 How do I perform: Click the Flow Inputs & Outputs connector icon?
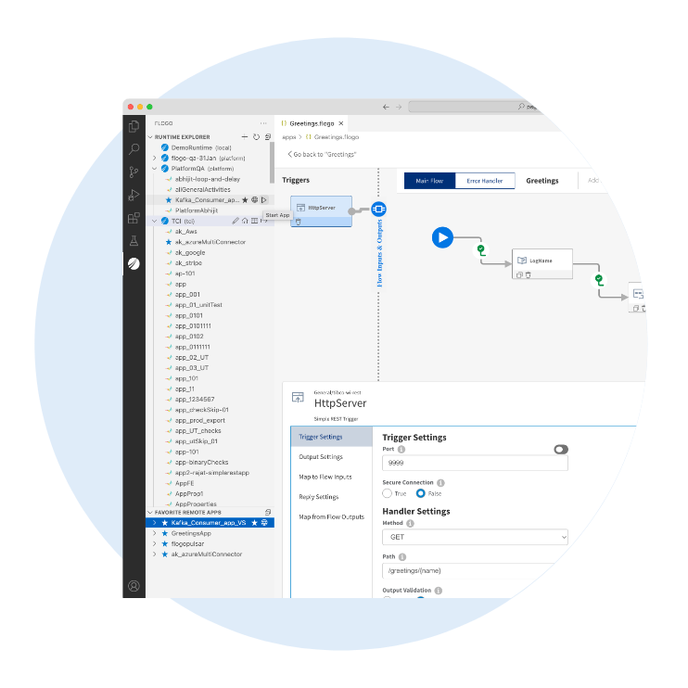pos(378,210)
